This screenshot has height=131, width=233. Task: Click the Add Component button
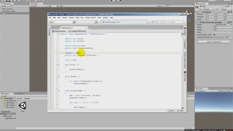click(214, 42)
